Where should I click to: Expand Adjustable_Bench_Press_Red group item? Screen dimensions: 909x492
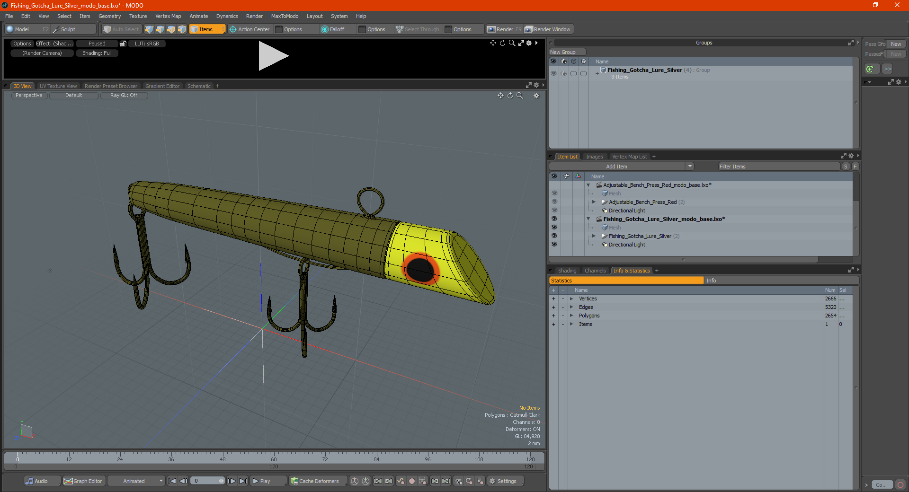pos(594,202)
